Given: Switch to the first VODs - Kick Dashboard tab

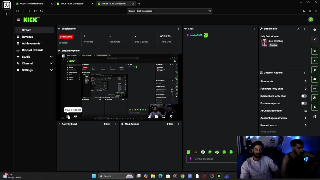Looking at the screenshot, I should pyautogui.click(x=34, y=3).
